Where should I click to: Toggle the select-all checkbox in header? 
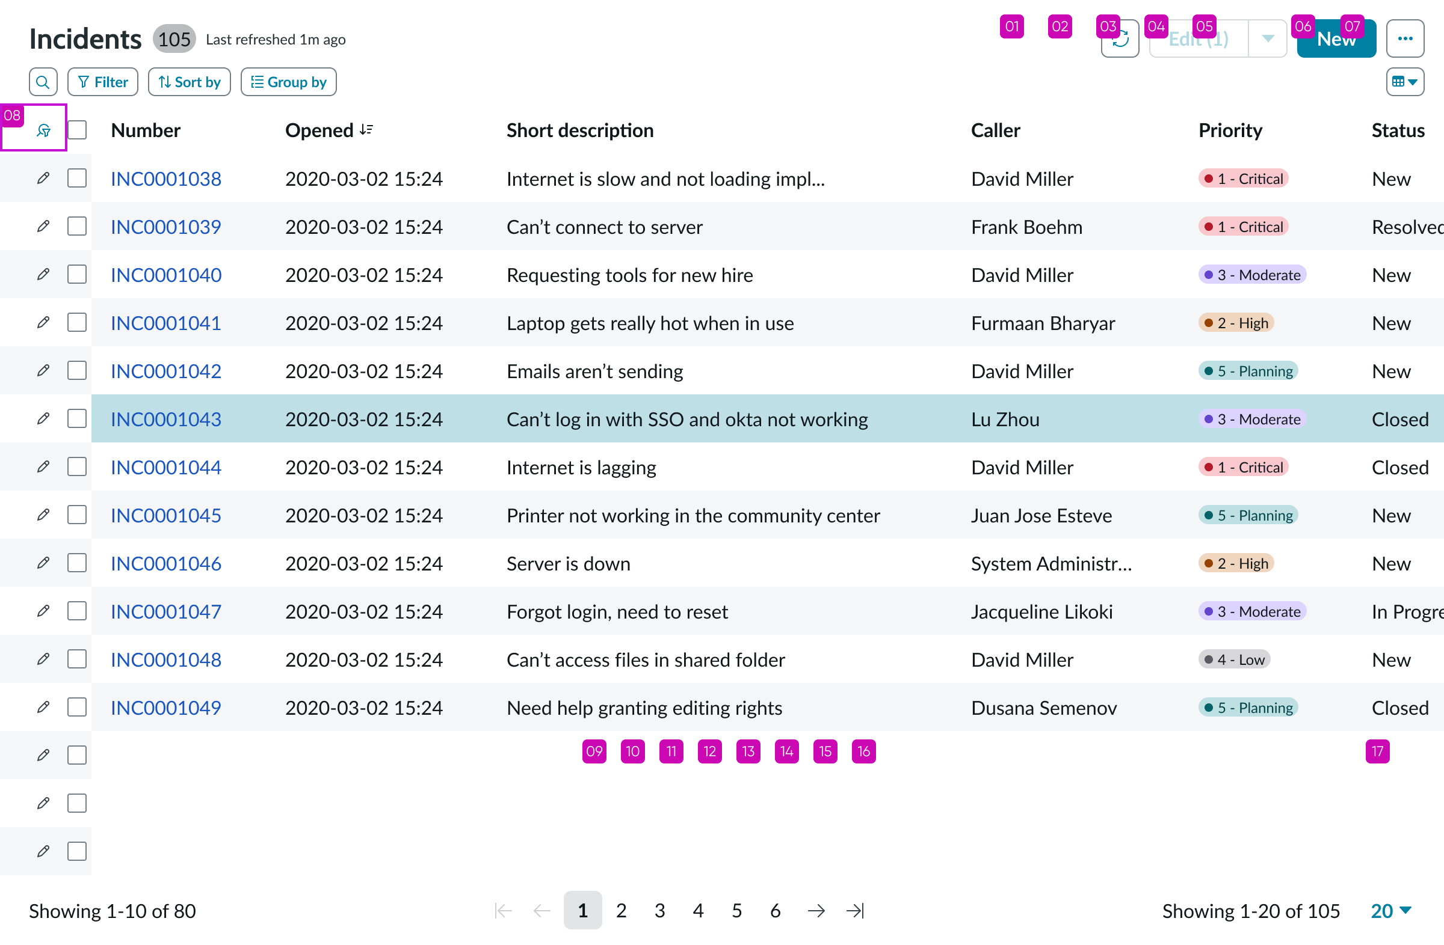(77, 129)
